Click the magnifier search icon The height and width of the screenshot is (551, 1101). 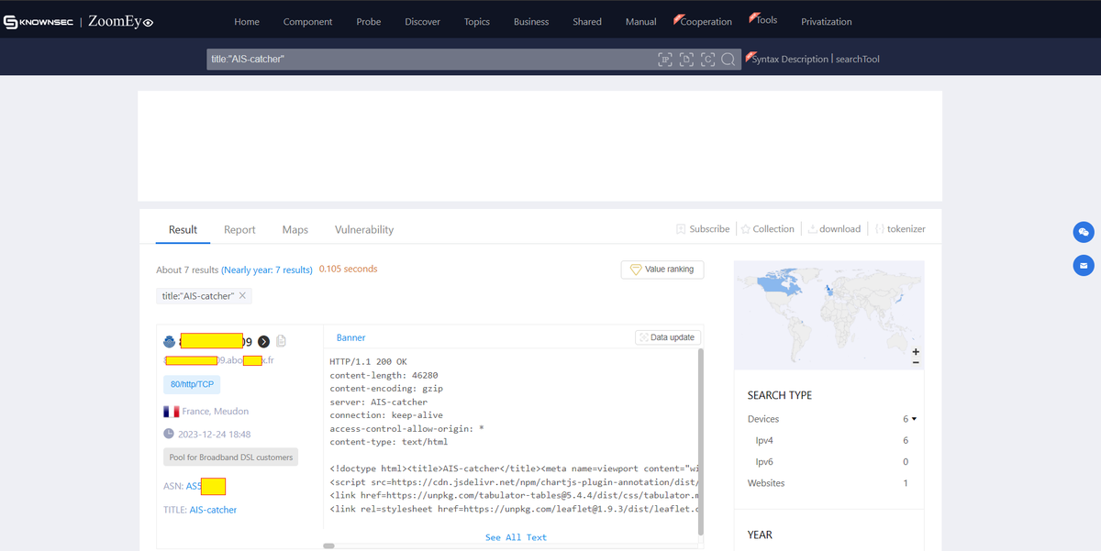[x=728, y=60]
